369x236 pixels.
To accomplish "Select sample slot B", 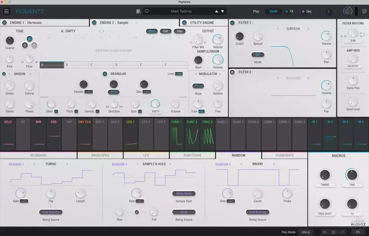I will click(77, 65).
